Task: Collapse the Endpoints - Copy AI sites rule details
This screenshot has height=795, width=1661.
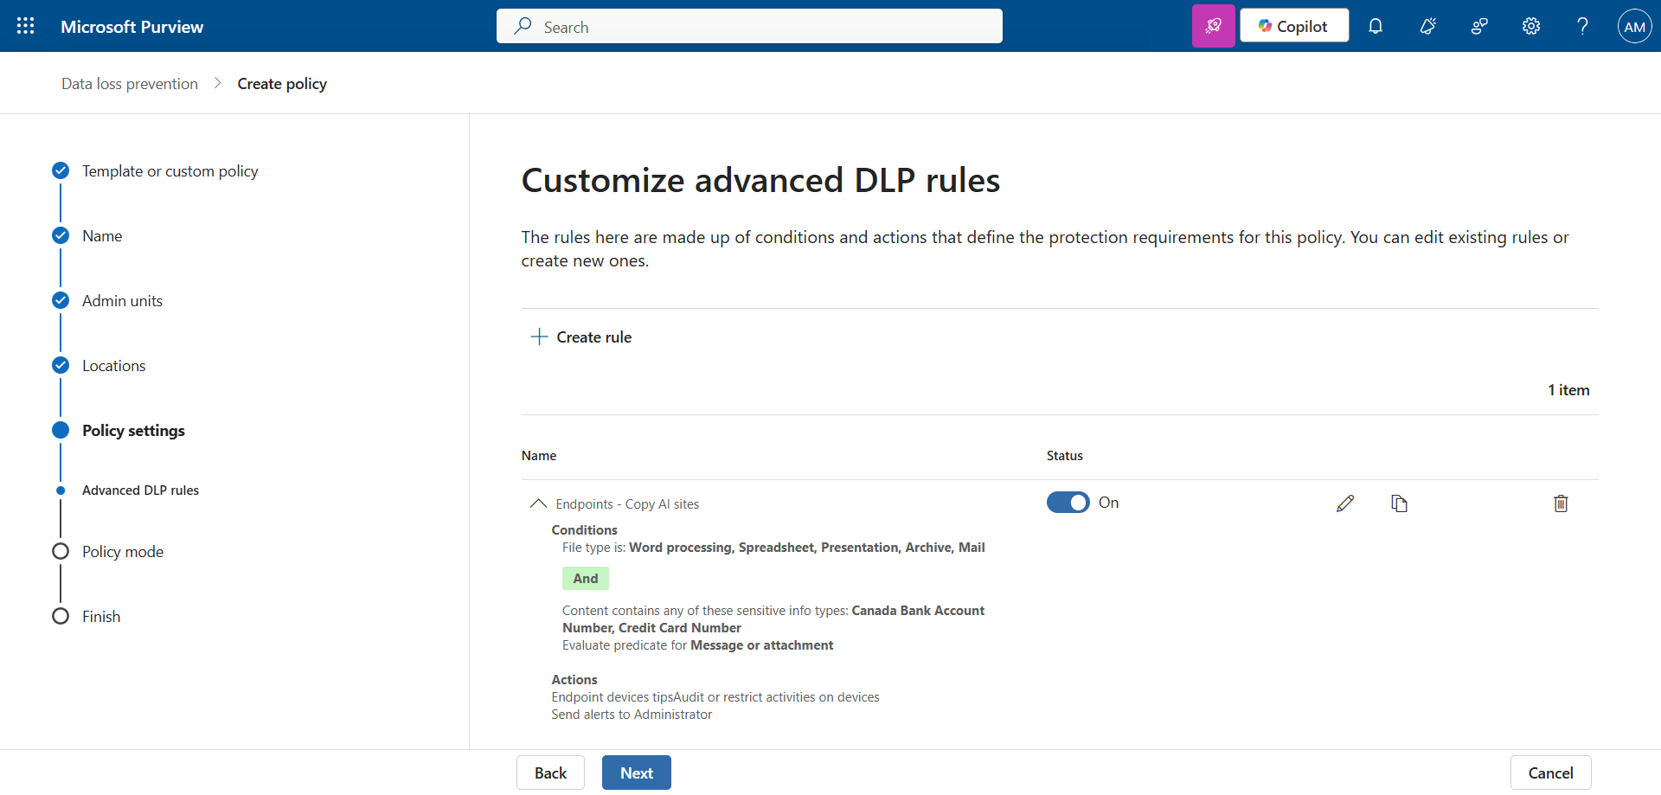Action: pos(538,503)
